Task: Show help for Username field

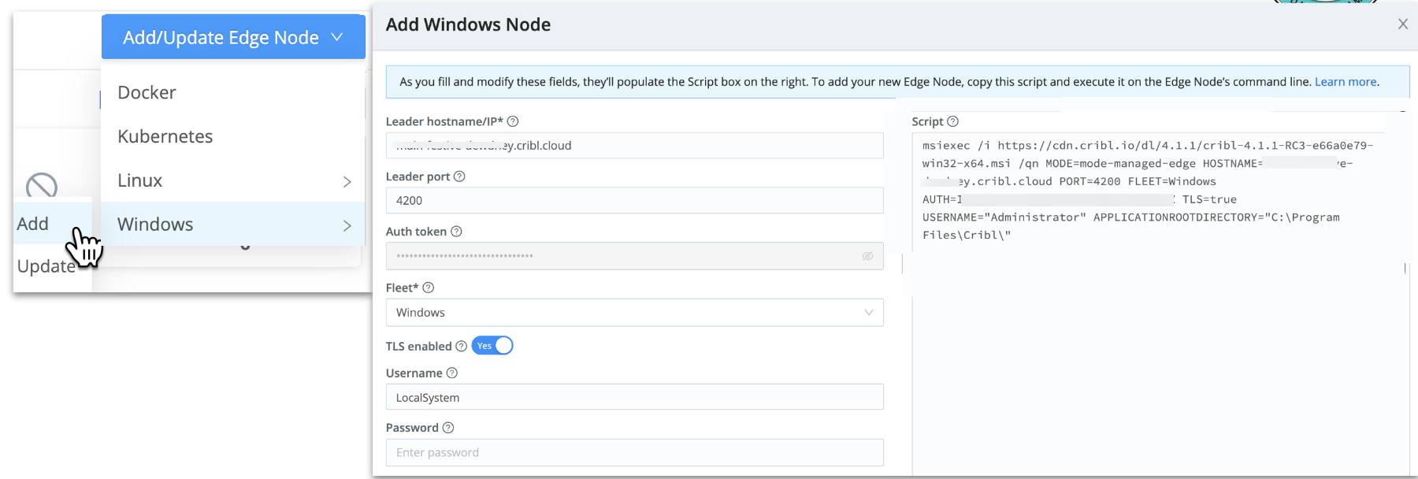Action: [x=452, y=373]
